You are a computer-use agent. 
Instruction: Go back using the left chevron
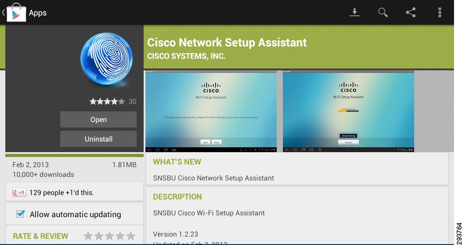tap(3, 12)
